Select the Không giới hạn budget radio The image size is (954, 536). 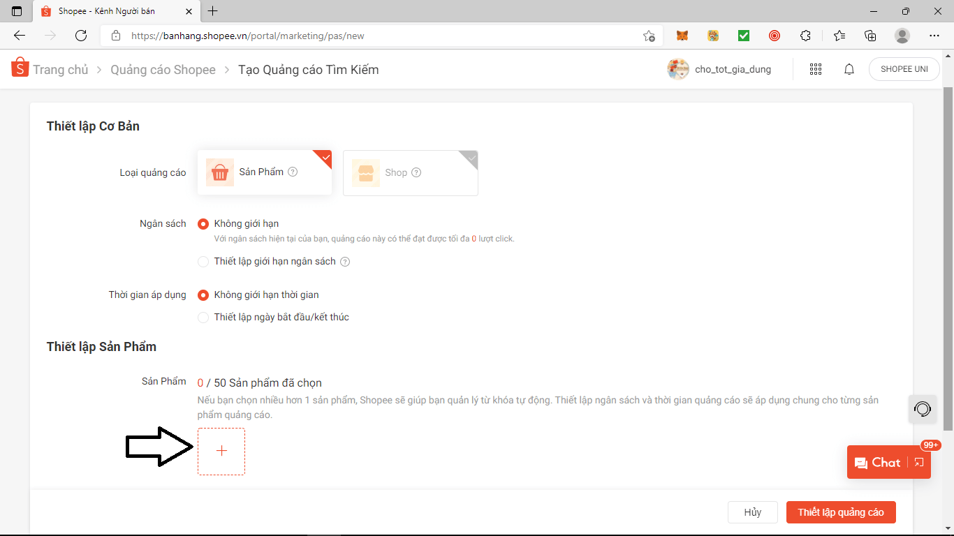pyautogui.click(x=203, y=223)
